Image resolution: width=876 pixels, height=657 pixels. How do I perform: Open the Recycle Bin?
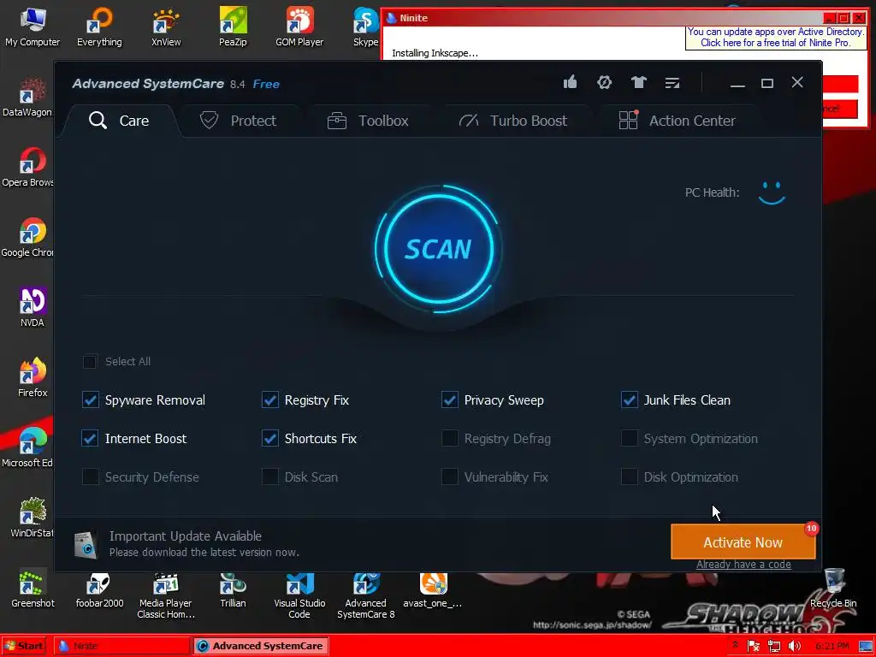833,589
